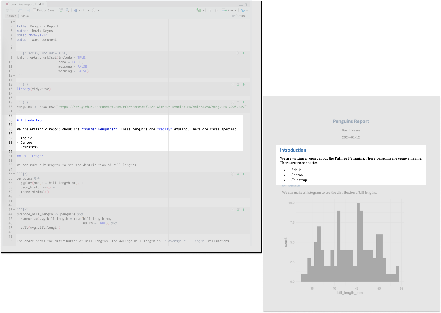Click the Knit button
The image size is (441, 313).
79,10
